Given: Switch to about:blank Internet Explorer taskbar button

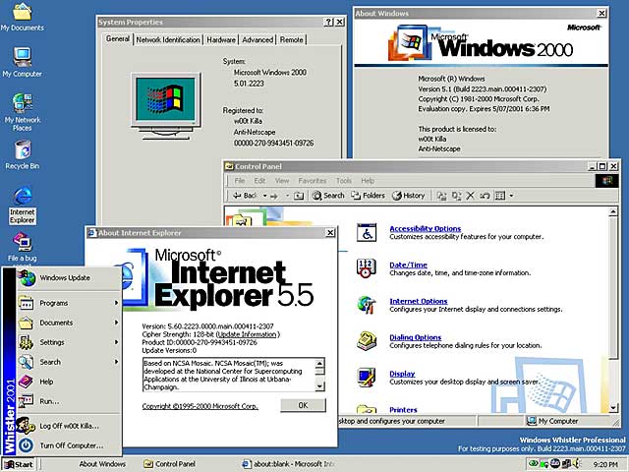Looking at the screenshot, I should pyautogui.click(x=288, y=464).
